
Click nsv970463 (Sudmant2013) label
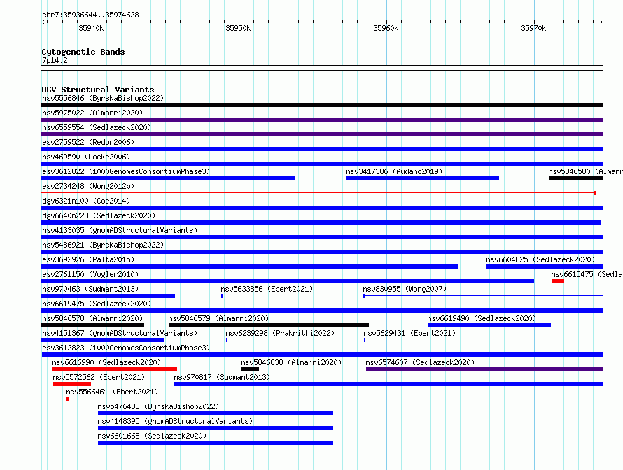(x=90, y=289)
